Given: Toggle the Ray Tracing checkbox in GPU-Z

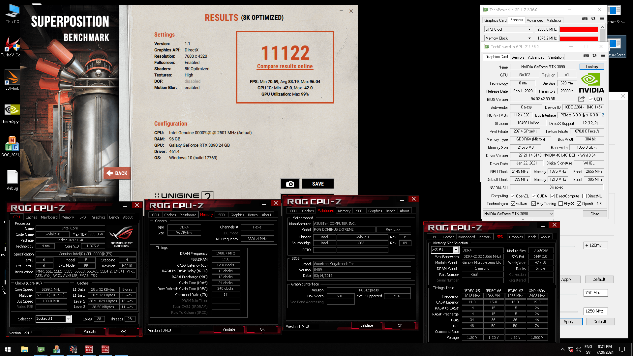Looking at the screenshot, I should click(x=533, y=204).
